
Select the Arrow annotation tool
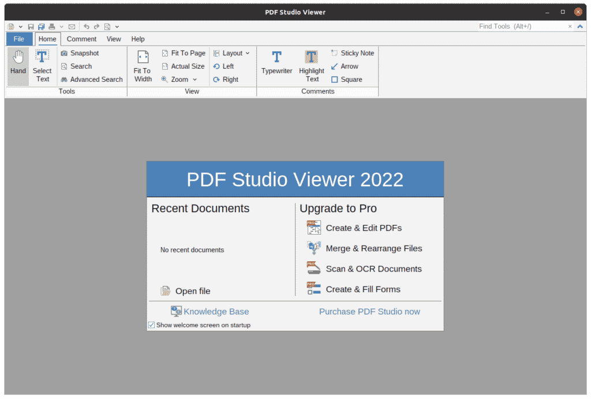tap(345, 66)
